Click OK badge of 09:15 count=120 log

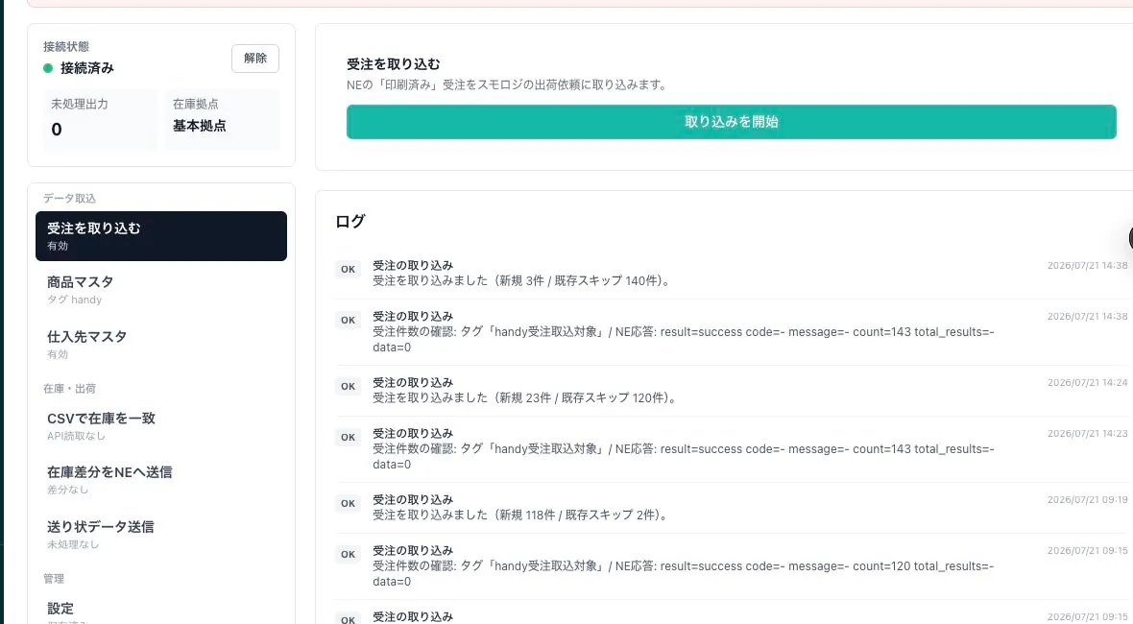[x=349, y=555]
